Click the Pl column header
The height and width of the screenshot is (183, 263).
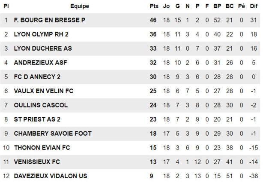[x=6, y=6]
